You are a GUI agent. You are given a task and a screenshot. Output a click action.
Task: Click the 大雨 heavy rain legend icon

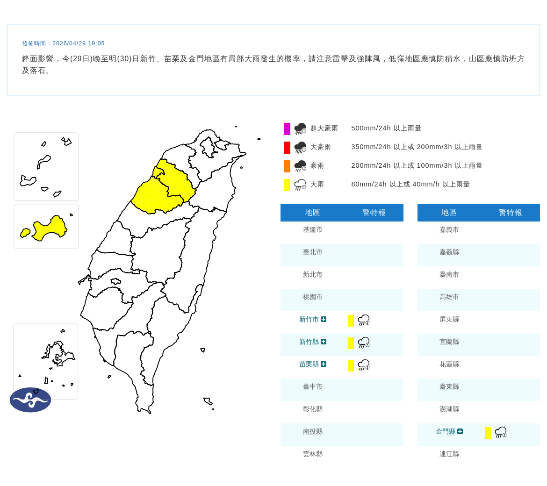(299, 184)
